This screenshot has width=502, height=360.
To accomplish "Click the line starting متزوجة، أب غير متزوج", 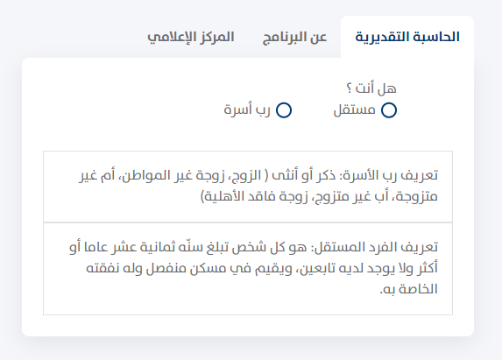I will tap(319, 196).
